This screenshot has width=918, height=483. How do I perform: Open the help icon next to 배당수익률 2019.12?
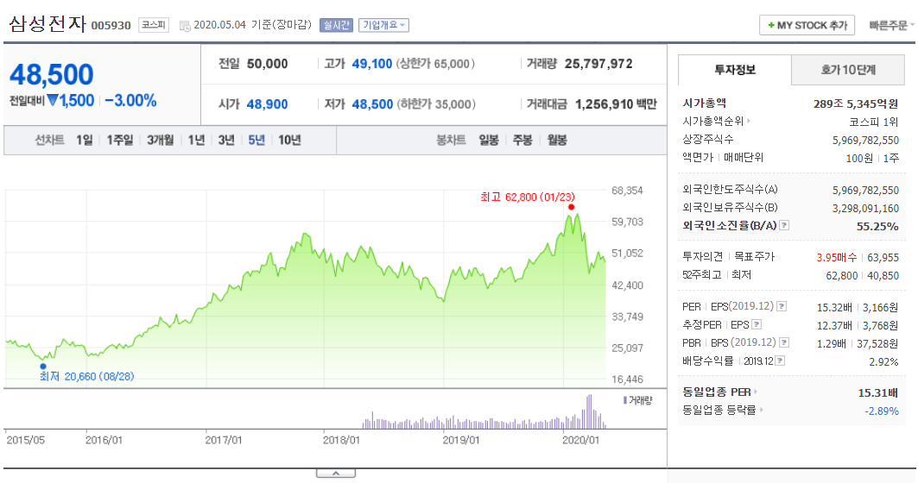pos(780,361)
